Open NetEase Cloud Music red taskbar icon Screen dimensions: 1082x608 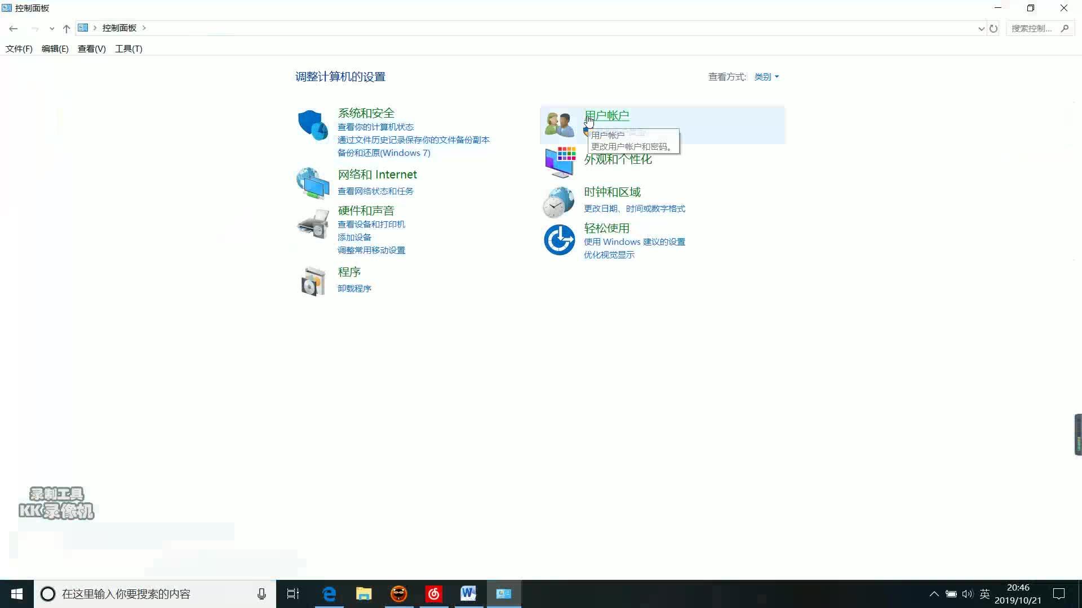pos(434,594)
